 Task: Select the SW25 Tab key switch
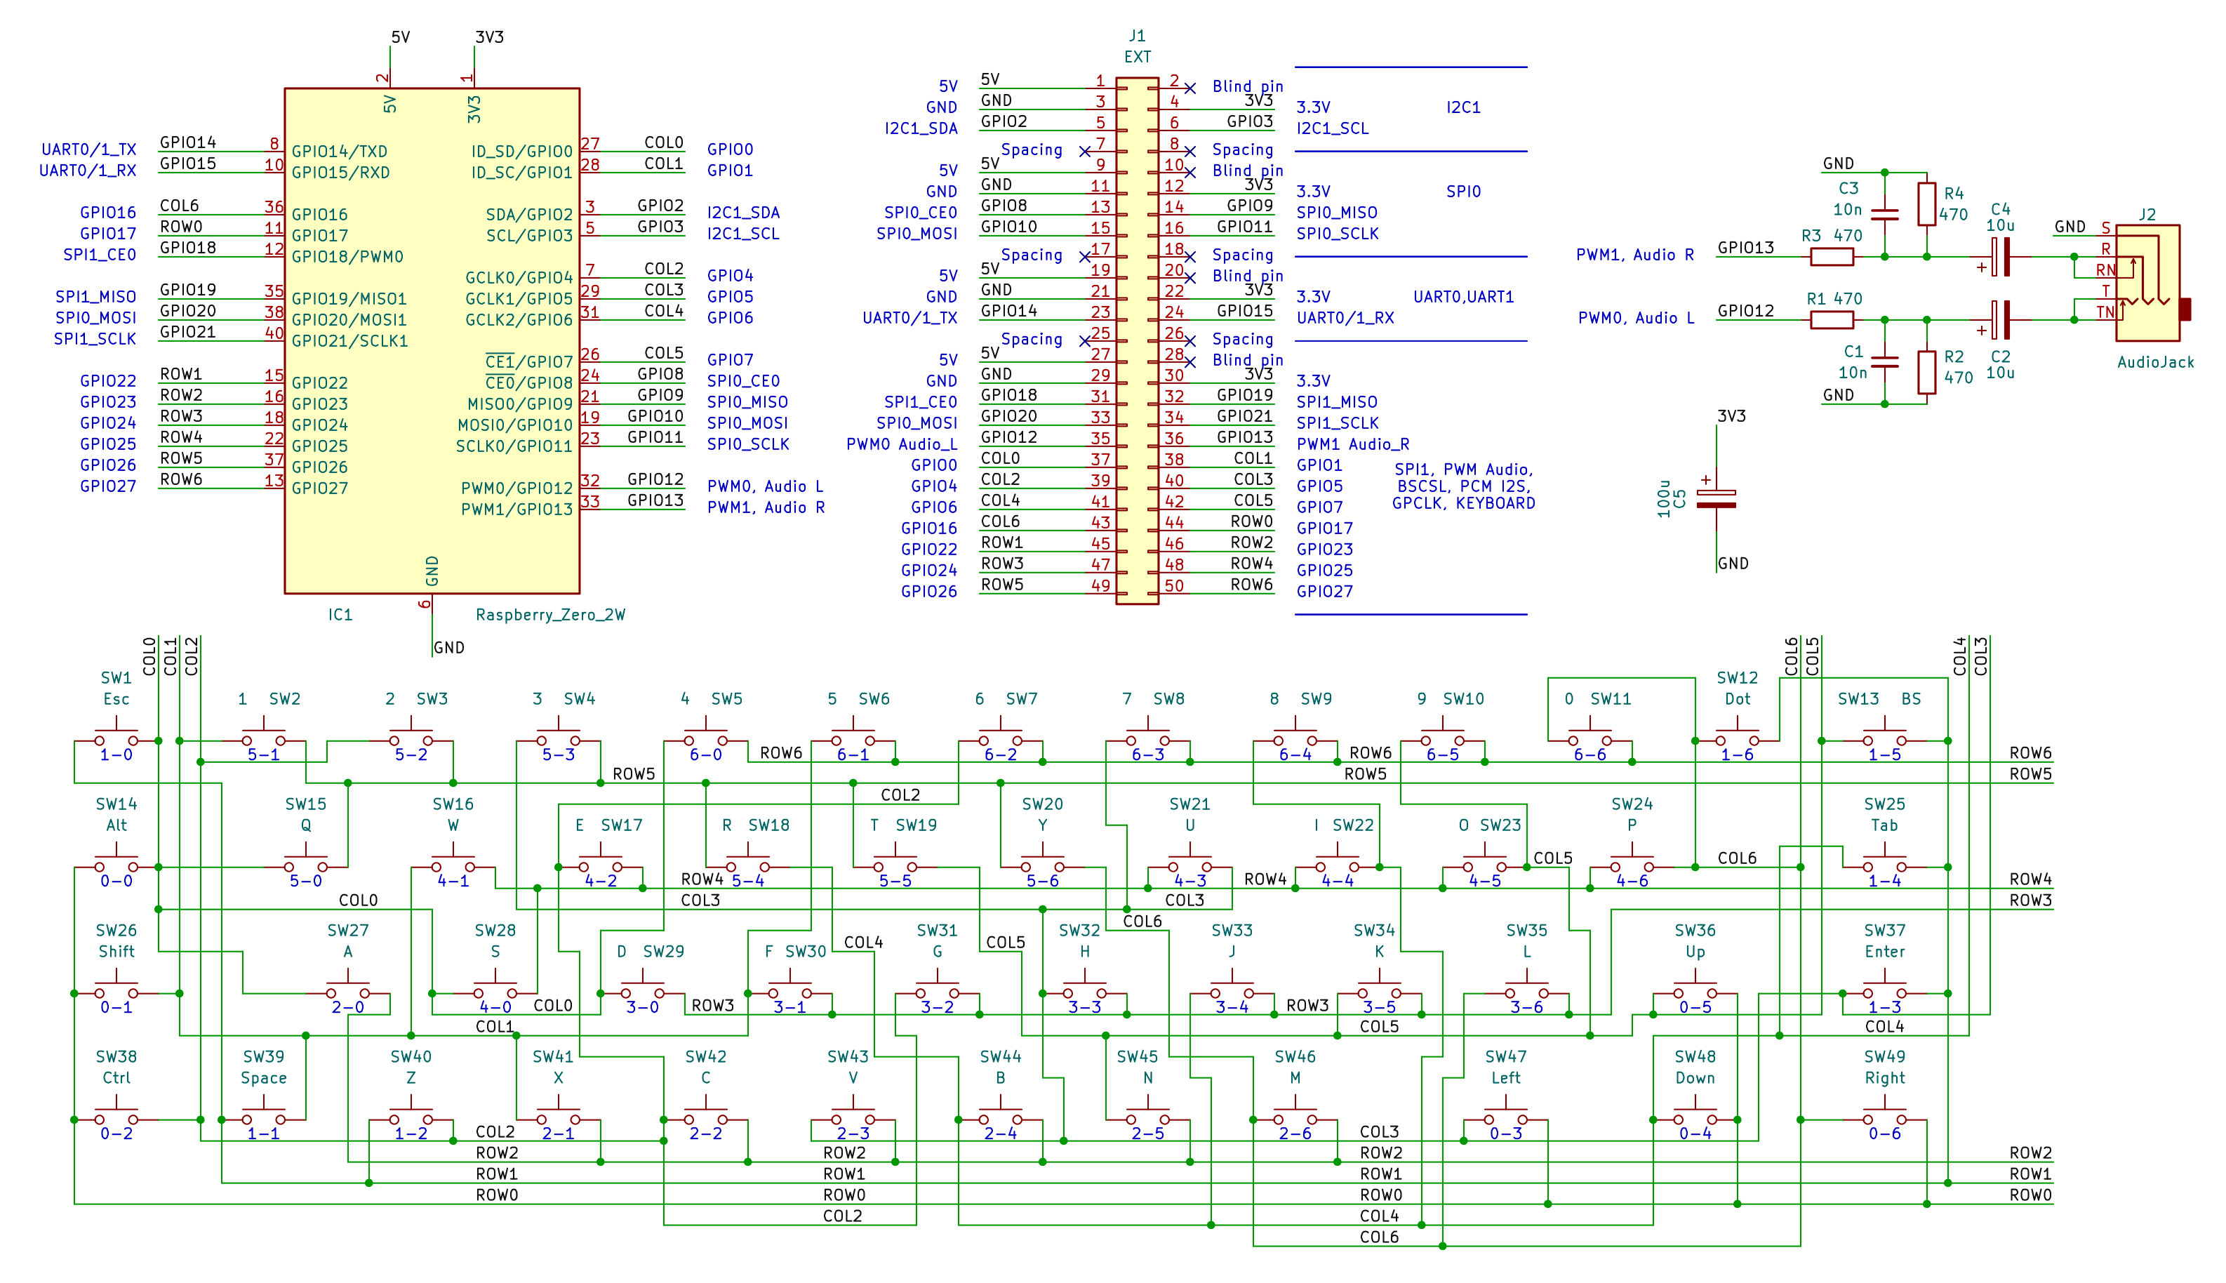point(1884,862)
